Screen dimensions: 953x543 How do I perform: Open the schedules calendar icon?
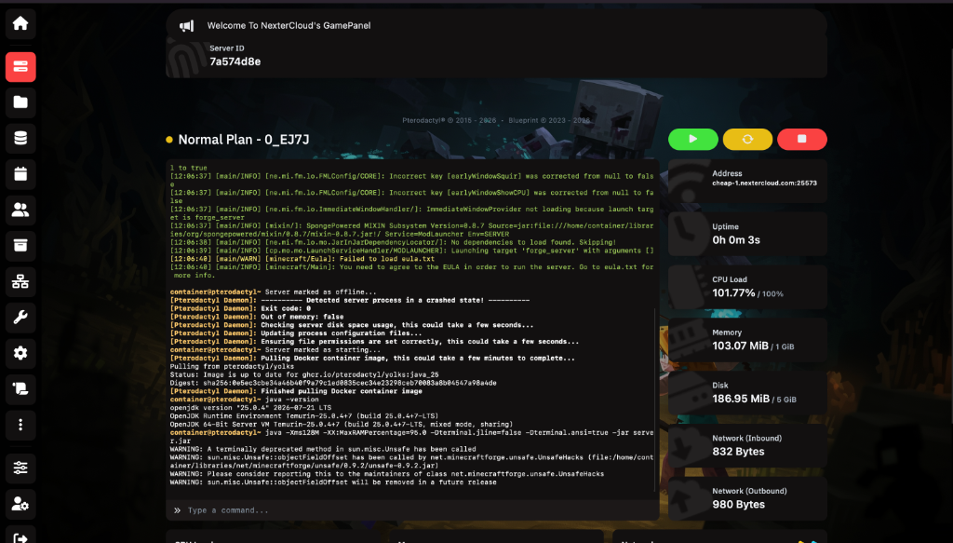[20, 174]
